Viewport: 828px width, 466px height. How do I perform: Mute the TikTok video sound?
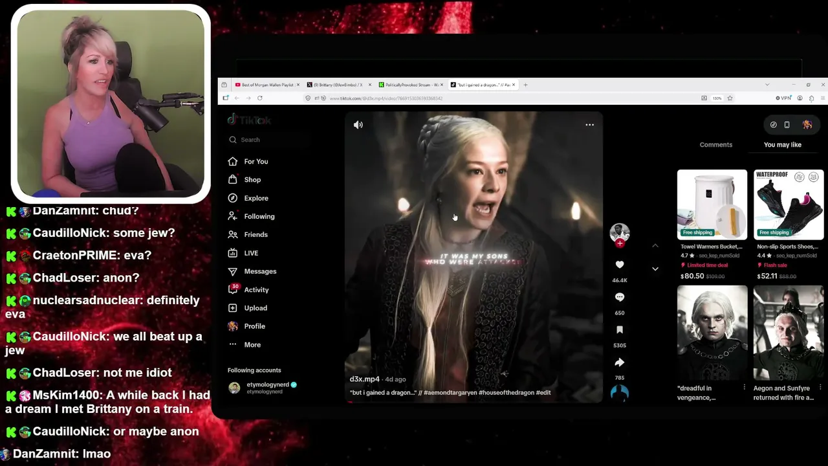click(358, 125)
